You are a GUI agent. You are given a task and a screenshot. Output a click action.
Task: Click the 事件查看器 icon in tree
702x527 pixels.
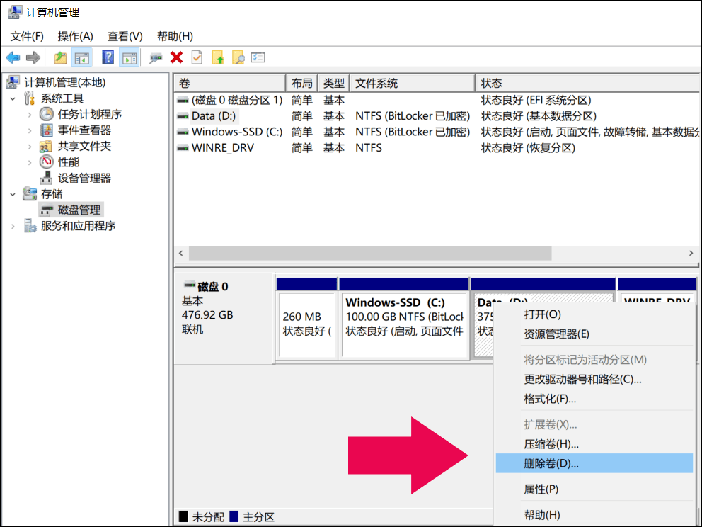pyautogui.click(x=47, y=130)
